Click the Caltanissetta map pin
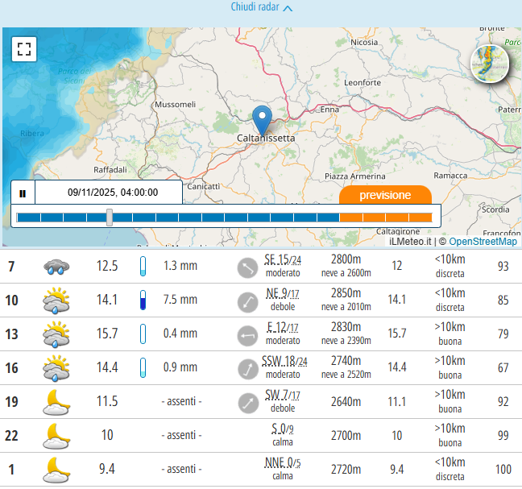 (262, 121)
